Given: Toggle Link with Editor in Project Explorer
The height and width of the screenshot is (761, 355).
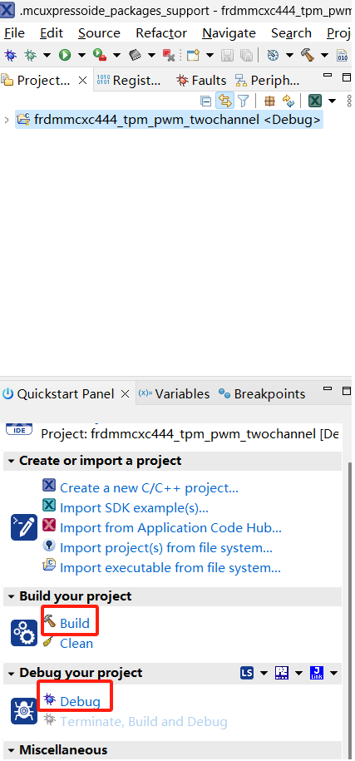Looking at the screenshot, I should click(224, 101).
